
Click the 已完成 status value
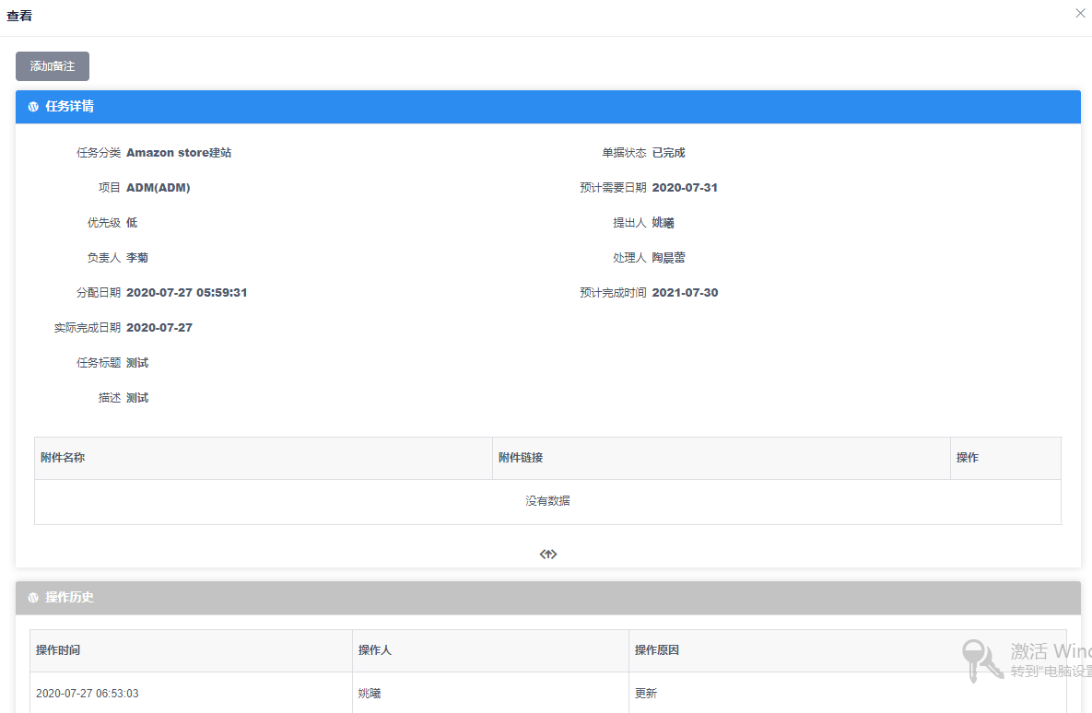click(x=669, y=153)
